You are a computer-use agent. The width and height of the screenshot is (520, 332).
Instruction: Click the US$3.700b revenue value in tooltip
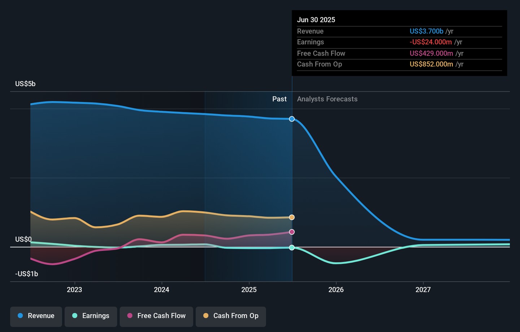coord(426,31)
